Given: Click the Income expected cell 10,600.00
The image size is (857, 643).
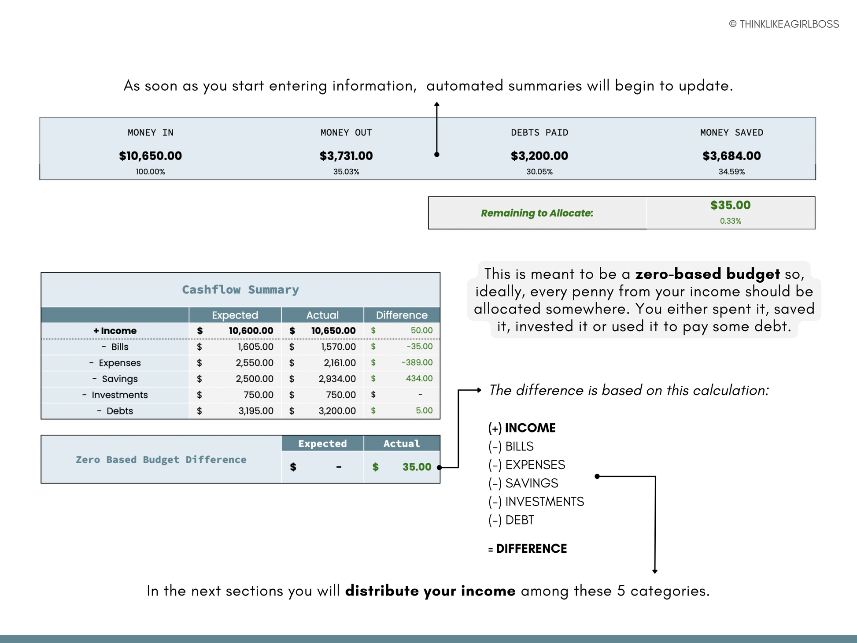Looking at the screenshot, I should pos(251,331).
